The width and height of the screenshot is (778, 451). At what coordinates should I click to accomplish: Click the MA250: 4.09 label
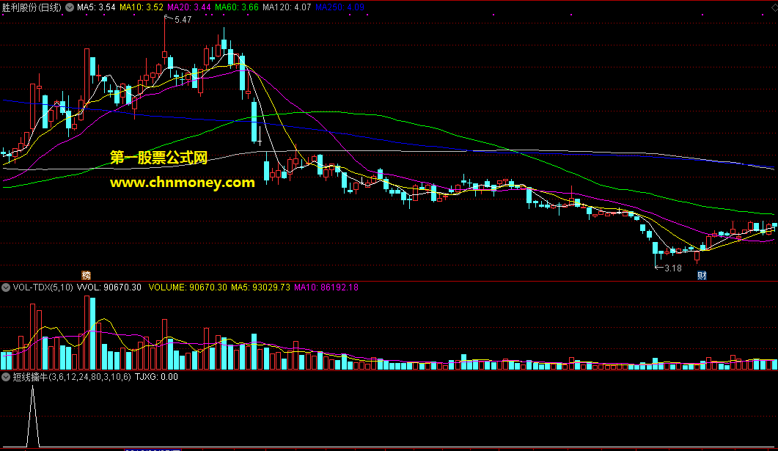pyautogui.click(x=340, y=7)
